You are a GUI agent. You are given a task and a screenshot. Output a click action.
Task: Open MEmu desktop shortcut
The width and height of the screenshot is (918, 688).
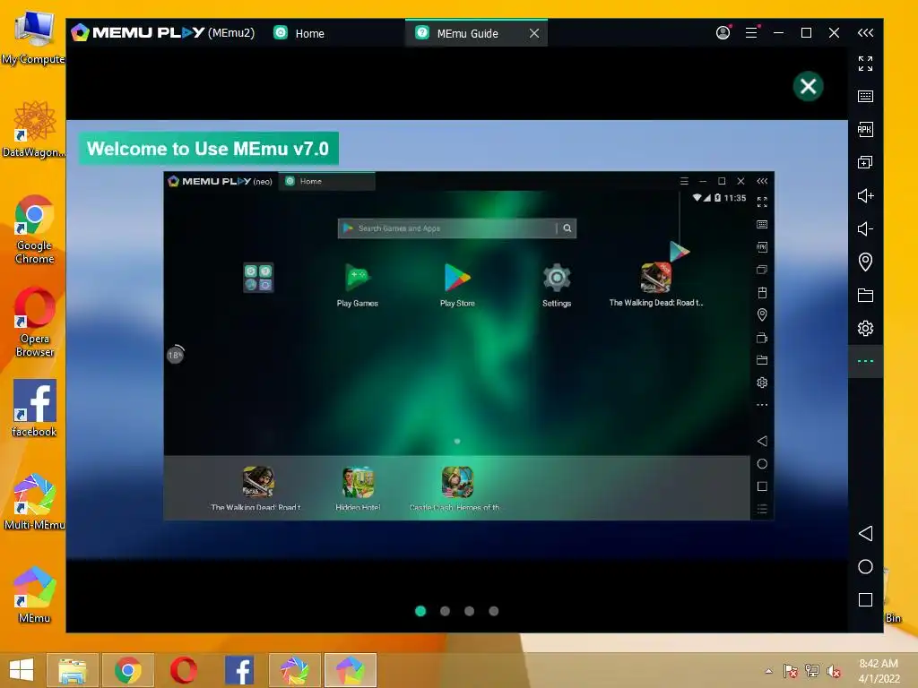pos(34,595)
